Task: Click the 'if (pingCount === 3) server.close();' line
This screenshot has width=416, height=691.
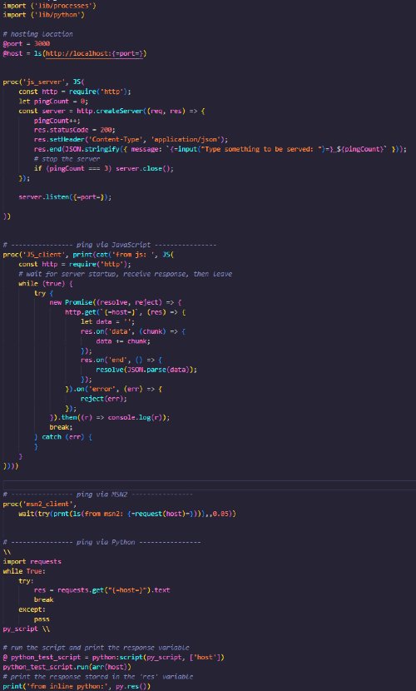Action: (104, 168)
